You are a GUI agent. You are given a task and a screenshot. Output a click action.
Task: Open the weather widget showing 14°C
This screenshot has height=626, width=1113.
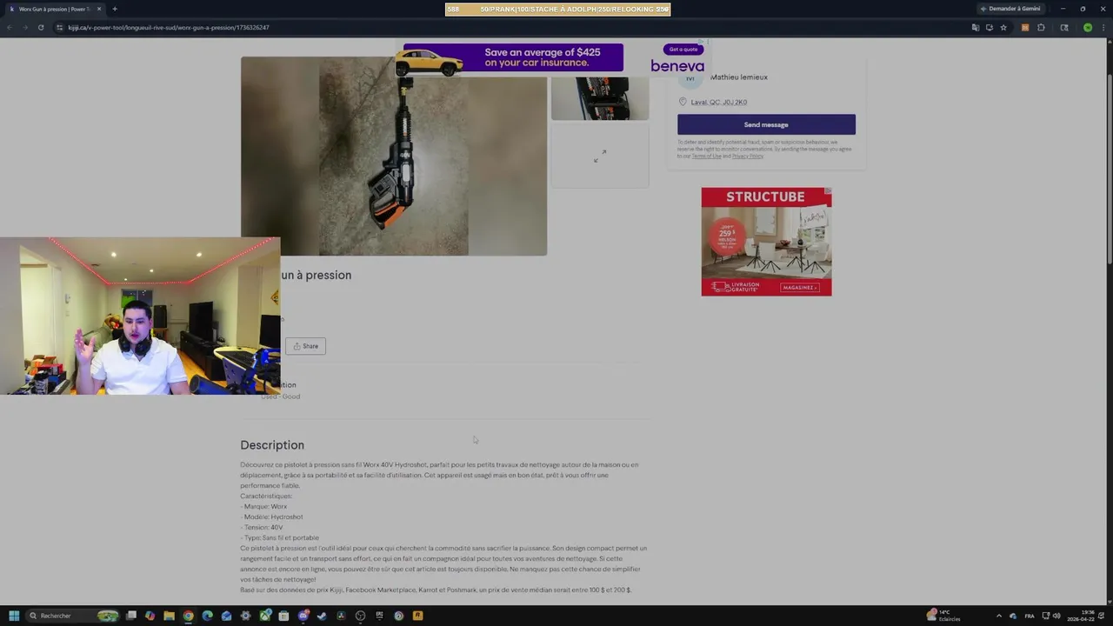[944, 616]
